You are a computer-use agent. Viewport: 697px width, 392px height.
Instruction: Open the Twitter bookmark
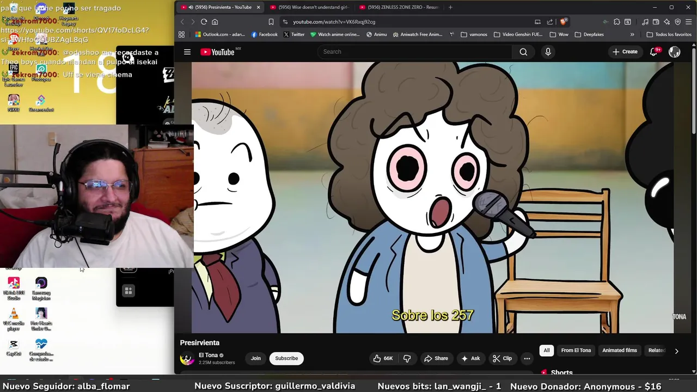pyautogui.click(x=294, y=34)
